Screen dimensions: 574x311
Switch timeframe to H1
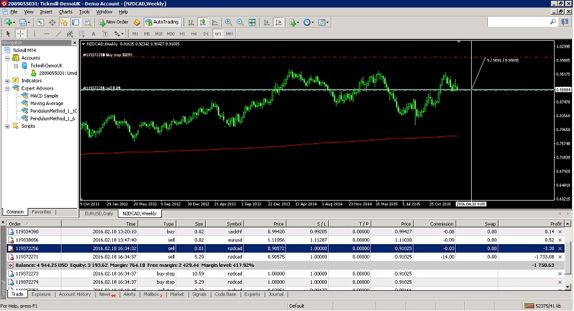(182, 33)
